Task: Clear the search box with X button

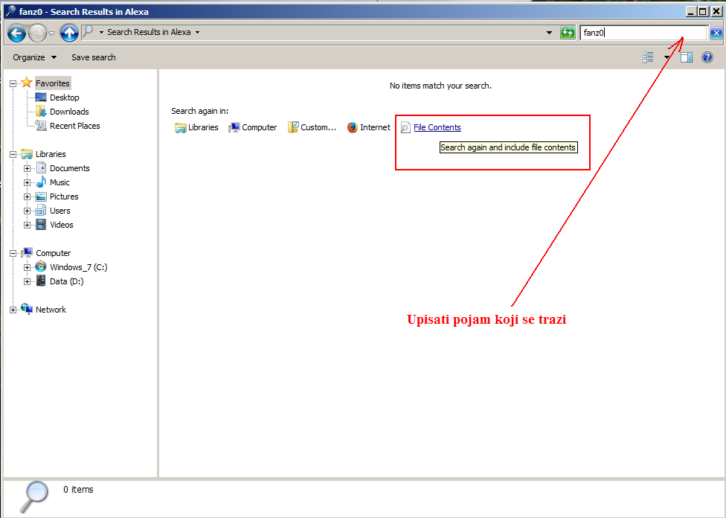Action: (716, 33)
